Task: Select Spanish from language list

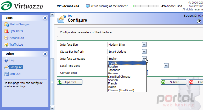Action: [127, 80]
